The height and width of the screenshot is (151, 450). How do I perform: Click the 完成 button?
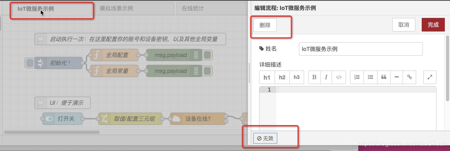click(x=433, y=25)
